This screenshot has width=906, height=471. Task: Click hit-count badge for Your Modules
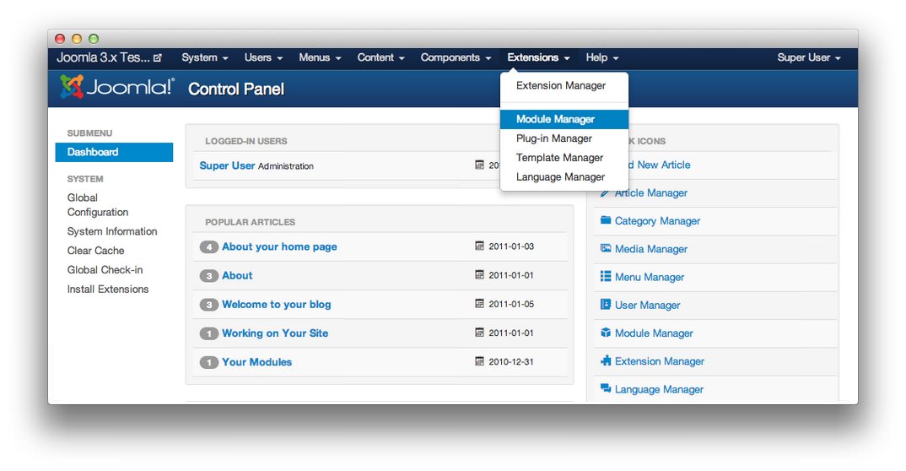coord(209,363)
